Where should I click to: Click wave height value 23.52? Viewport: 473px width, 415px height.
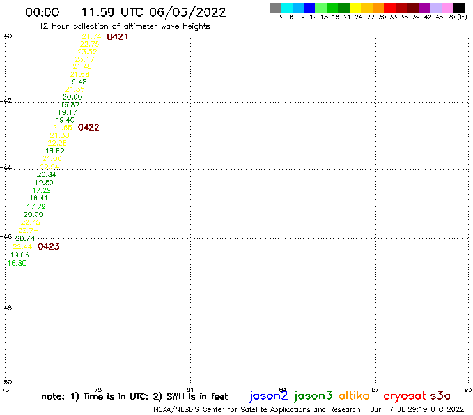[x=87, y=52]
